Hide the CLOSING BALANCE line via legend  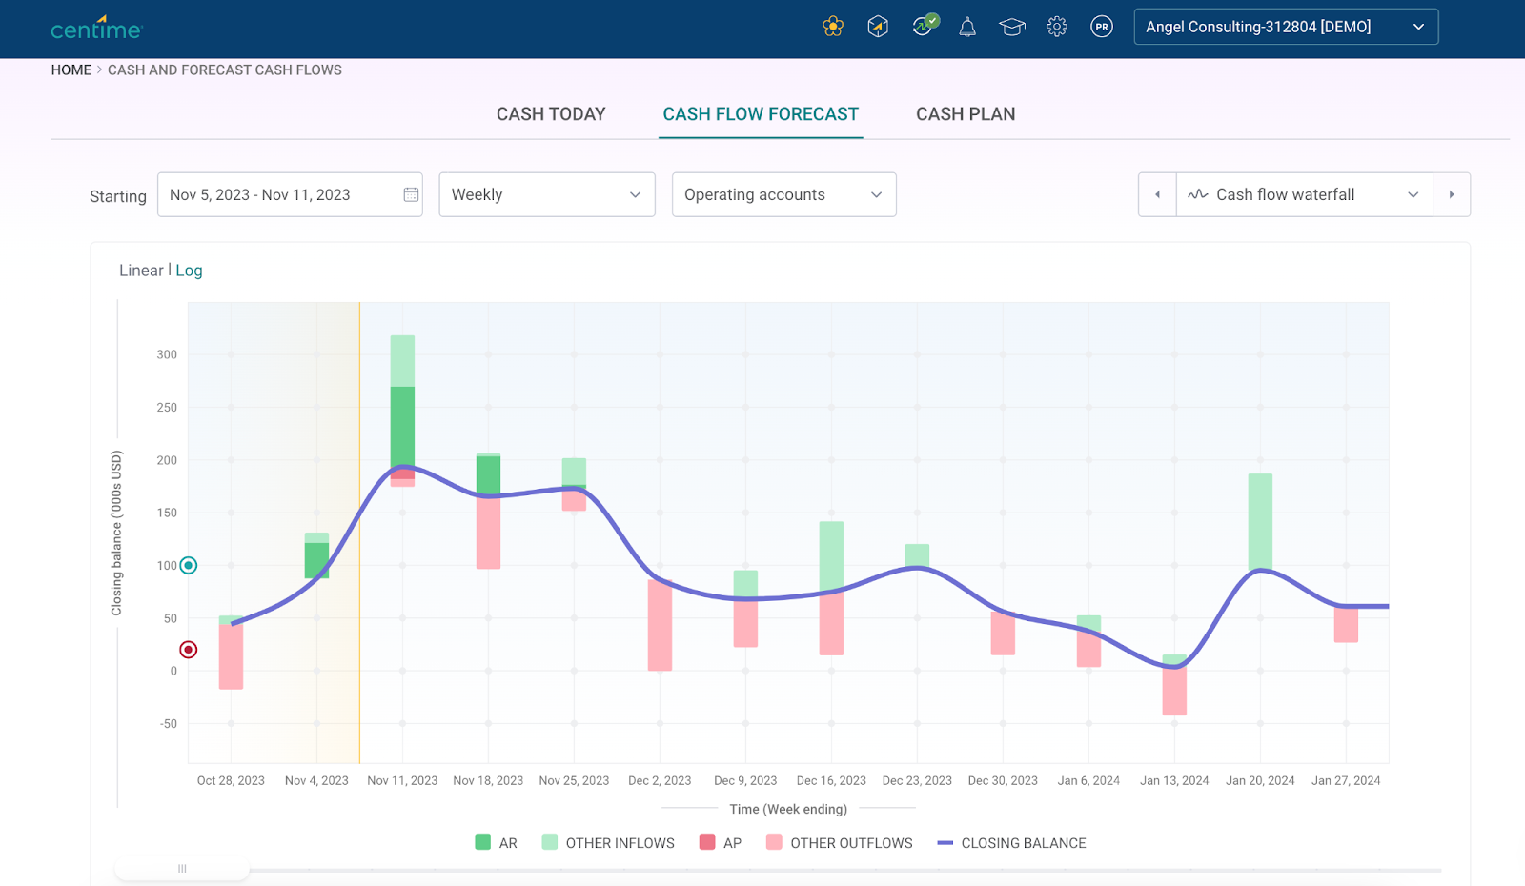[1011, 843]
